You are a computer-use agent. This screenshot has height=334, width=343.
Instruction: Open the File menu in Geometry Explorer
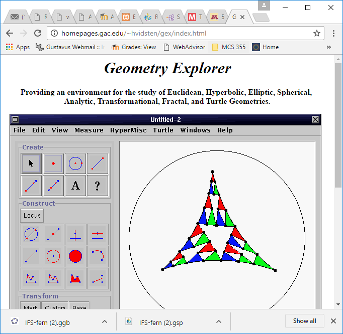pos(20,130)
